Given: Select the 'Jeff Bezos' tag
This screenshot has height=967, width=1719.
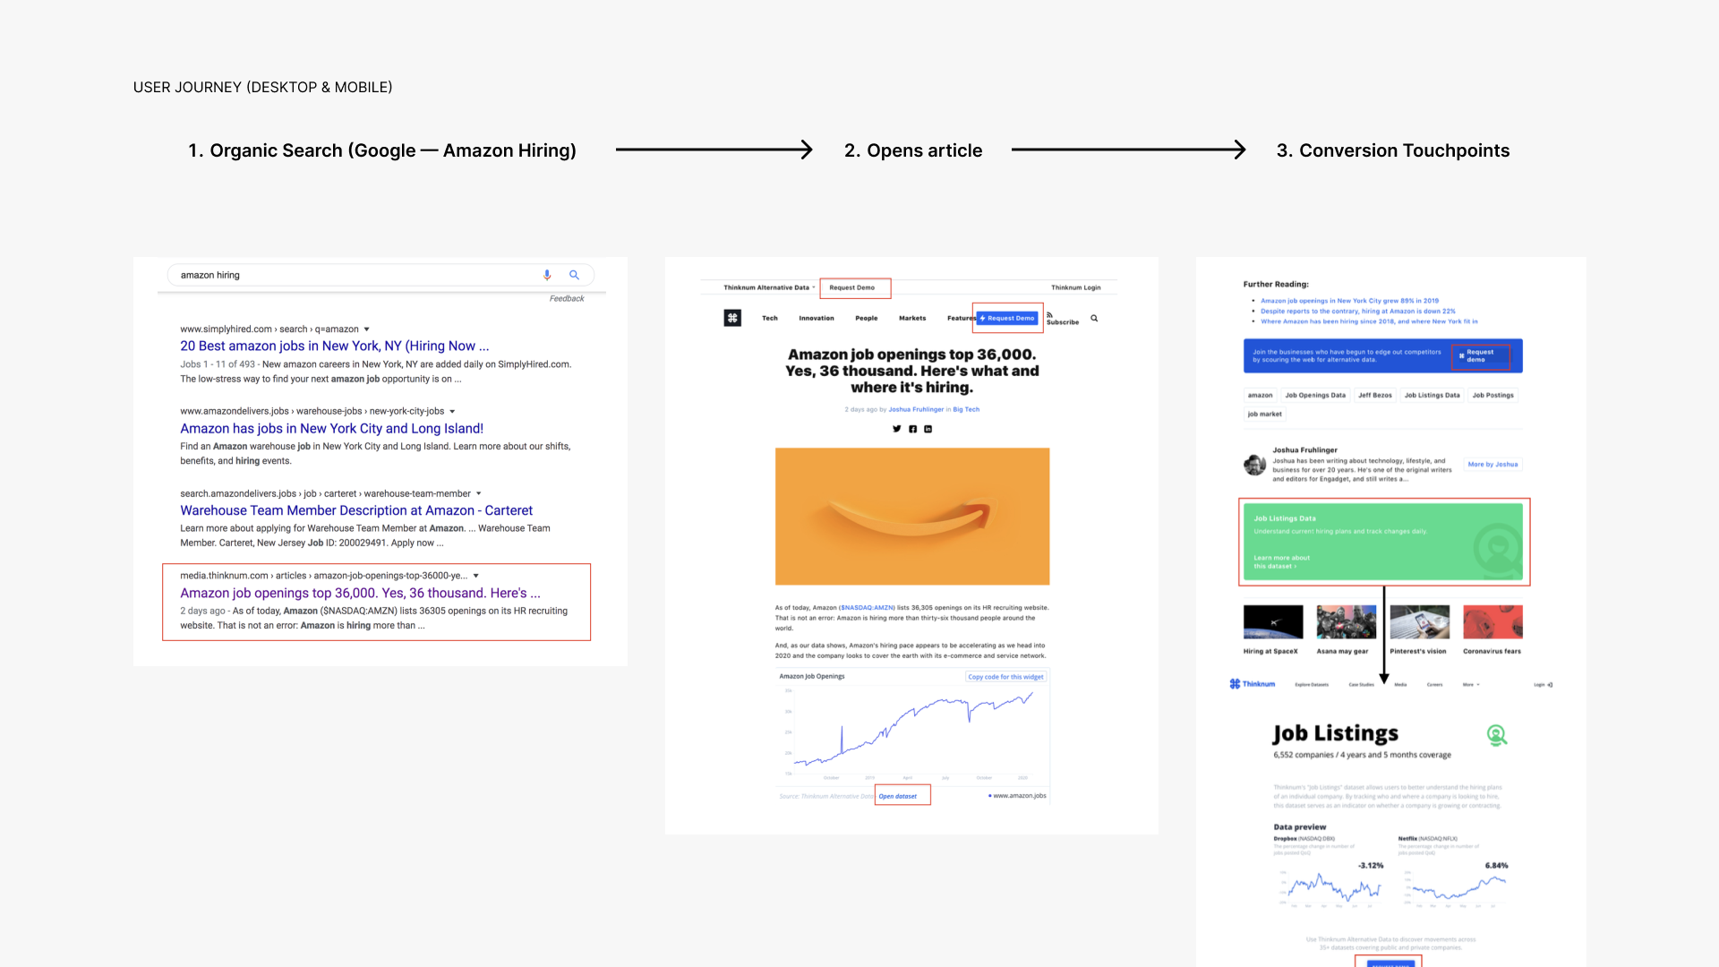Looking at the screenshot, I should point(1375,395).
